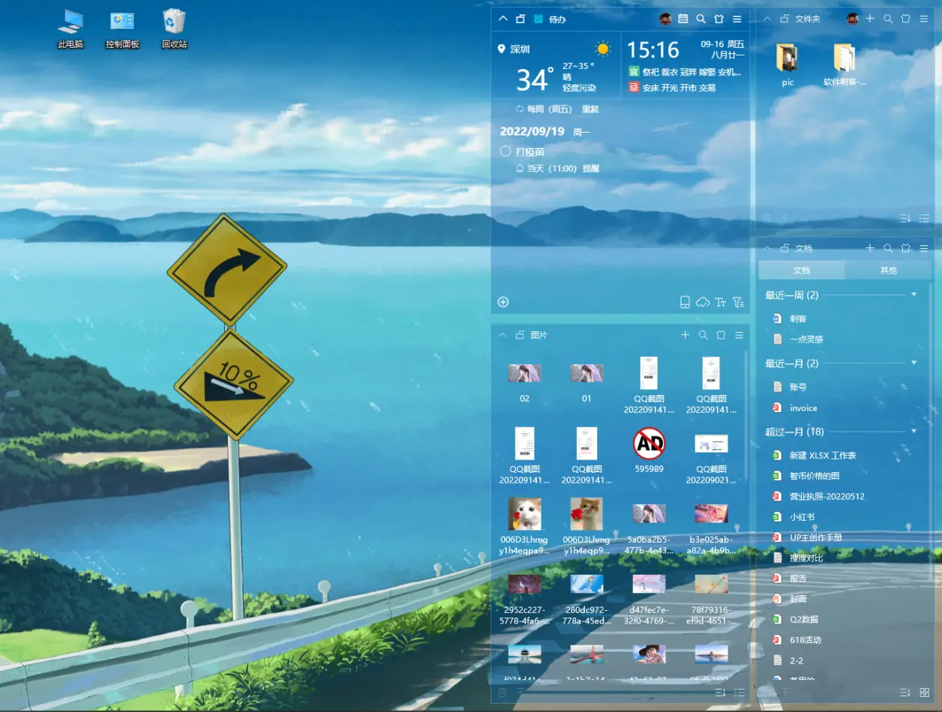
Task: Click the search icon in the 文档 panel header
Action: (888, 248)
